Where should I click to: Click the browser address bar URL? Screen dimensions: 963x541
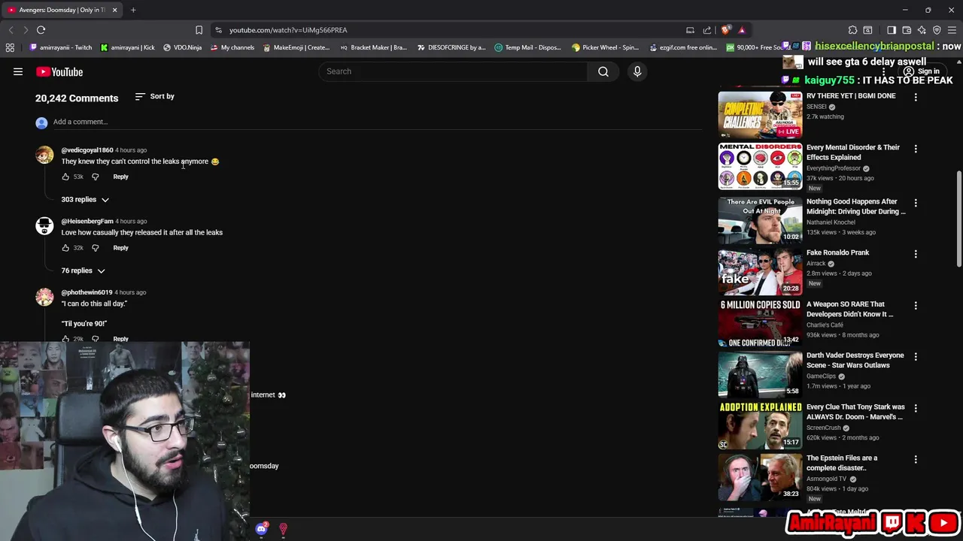pyautogui.click(x=288, y=30)
